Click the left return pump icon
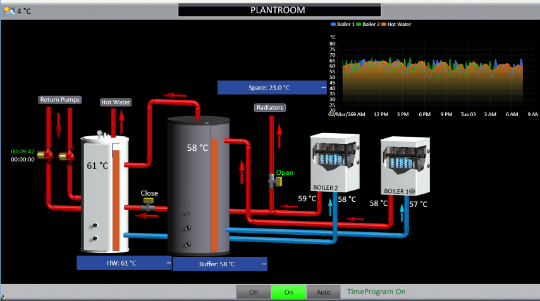This screenshot has width=540, height=301. (x=47, y=155)
